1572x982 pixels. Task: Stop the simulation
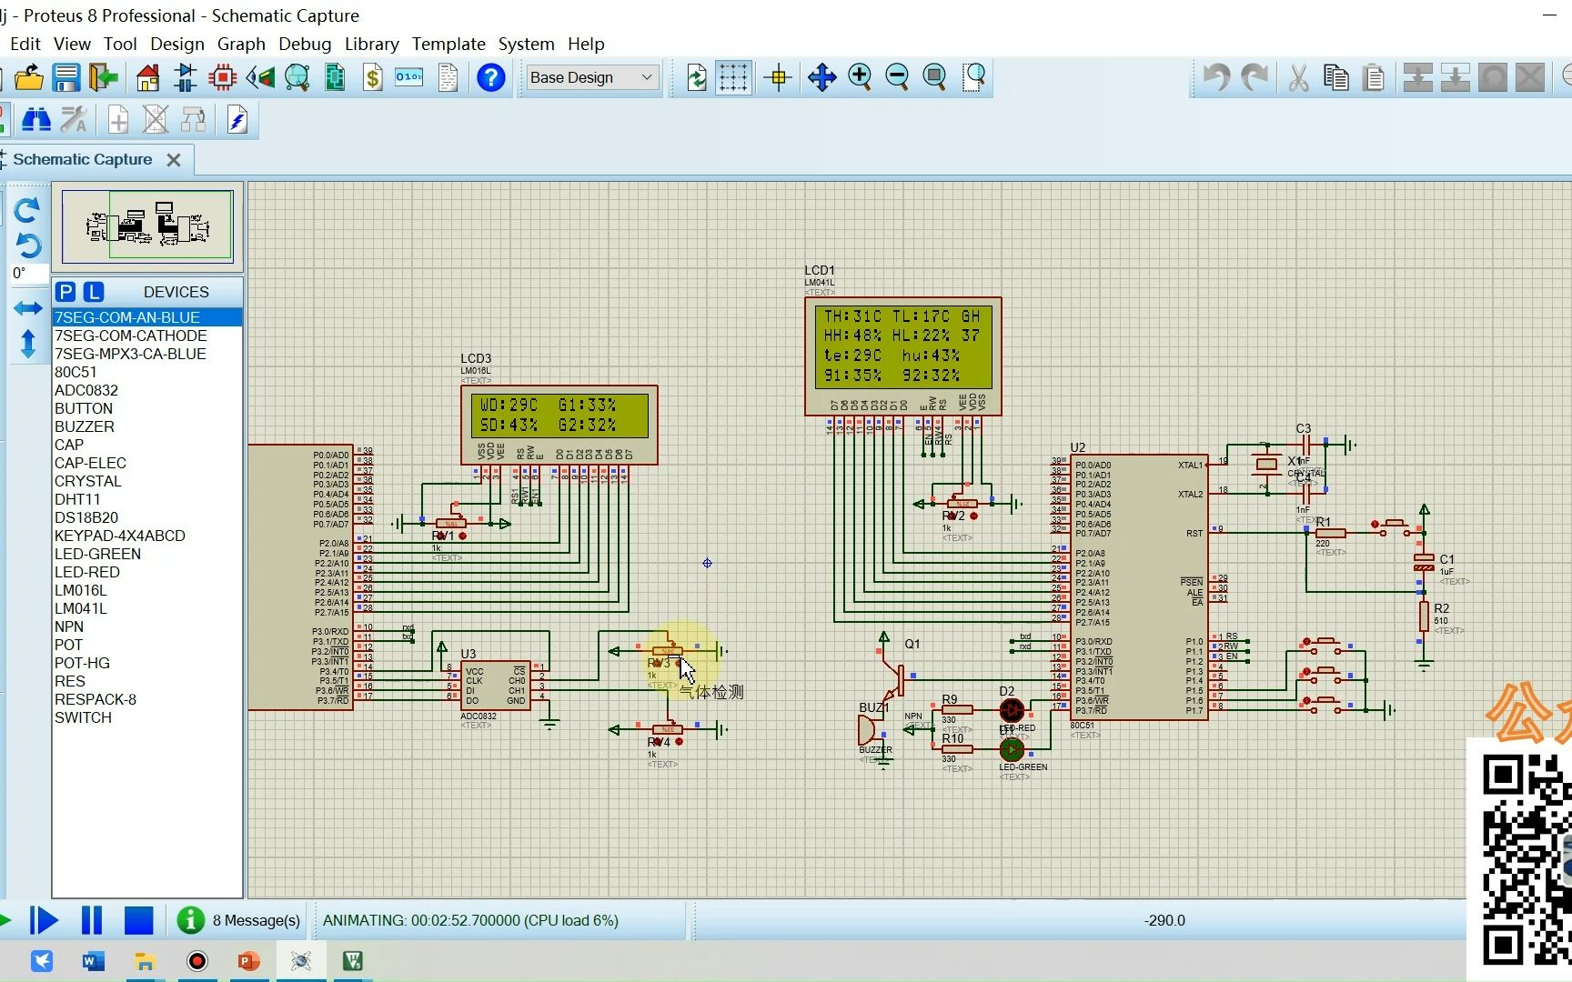coord(138,920)
